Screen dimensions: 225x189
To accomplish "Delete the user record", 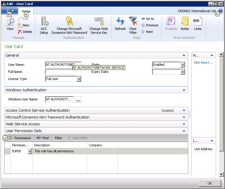I will click(25, 32).
